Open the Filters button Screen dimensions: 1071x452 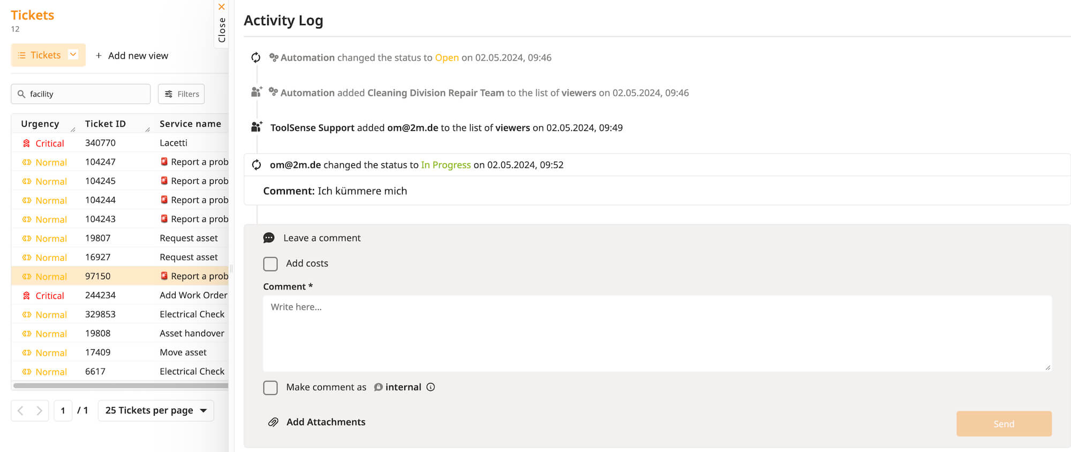coord(181,94)
